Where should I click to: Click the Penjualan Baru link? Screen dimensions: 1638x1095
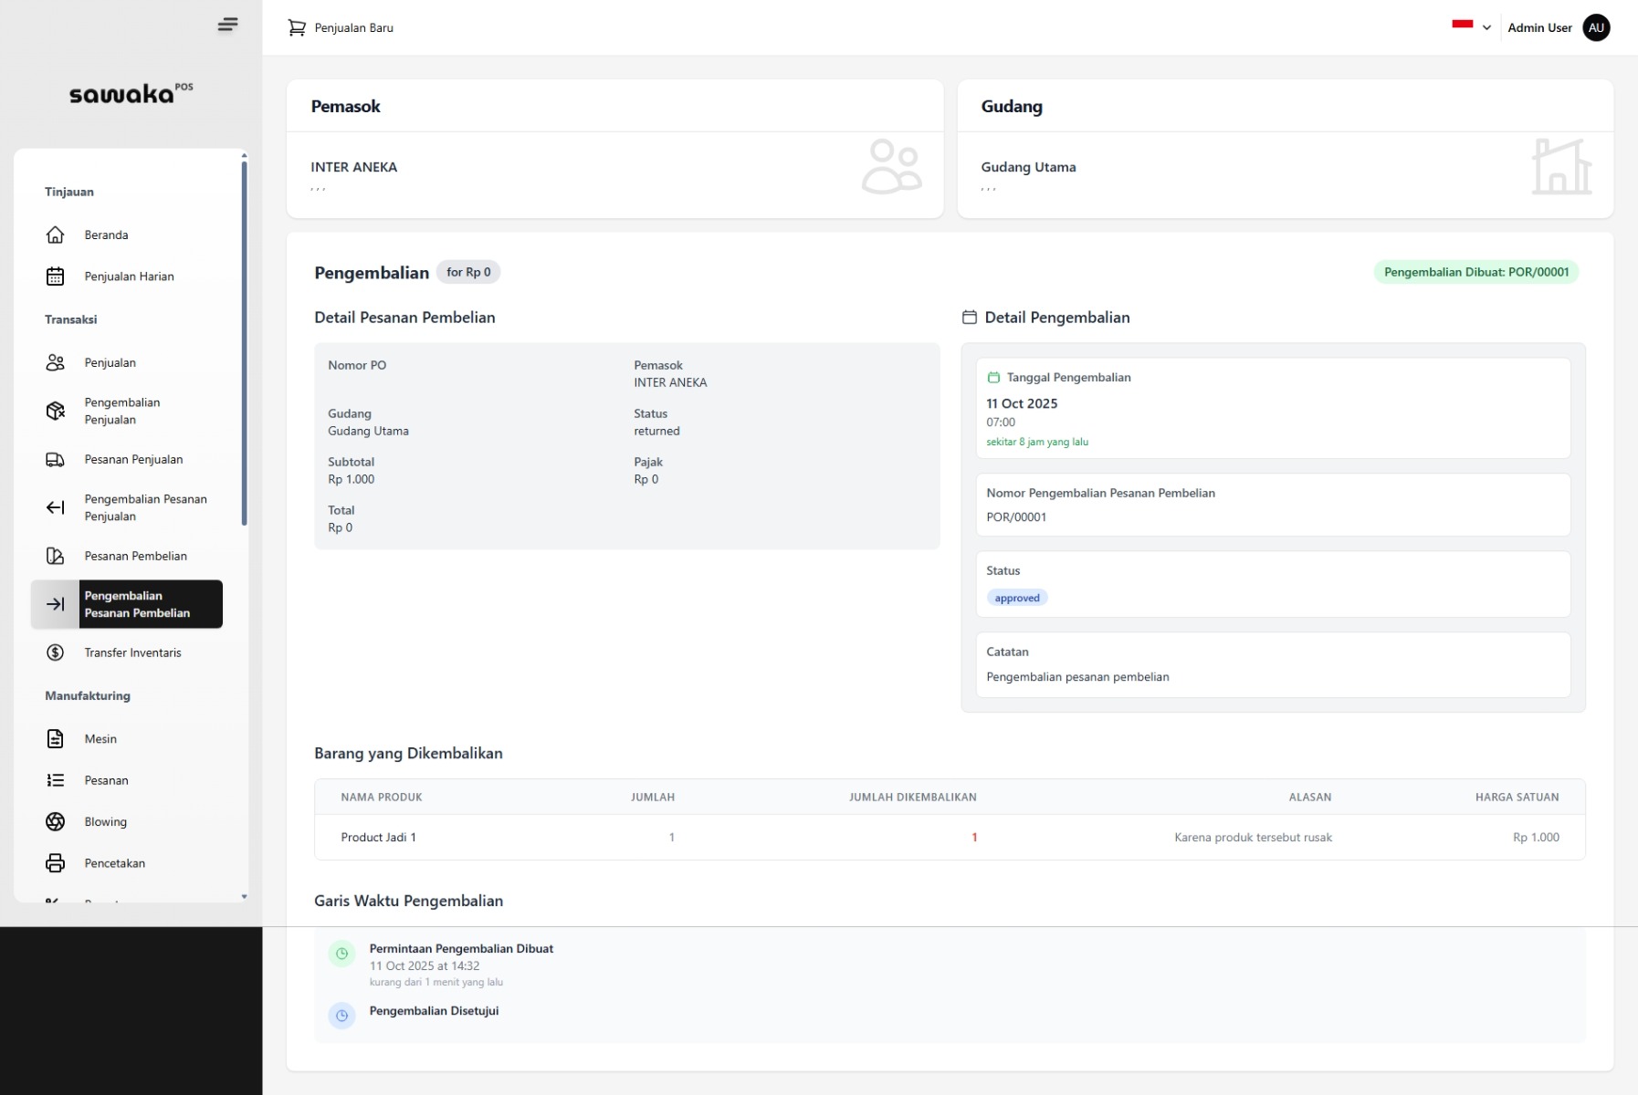[353, 28]
